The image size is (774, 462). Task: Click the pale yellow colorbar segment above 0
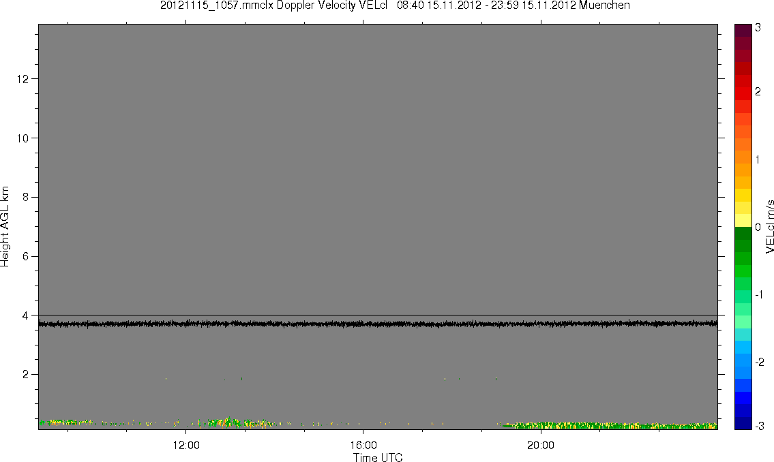[x=743, y=220]
